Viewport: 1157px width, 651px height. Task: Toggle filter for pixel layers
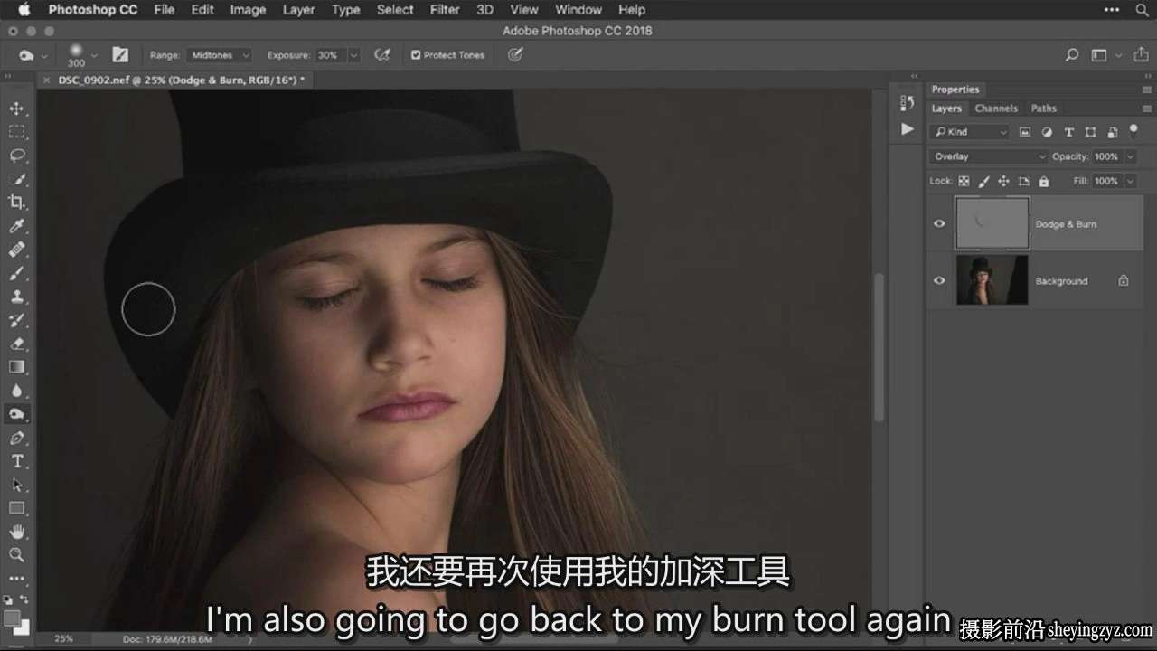(x=1025, y=132)
